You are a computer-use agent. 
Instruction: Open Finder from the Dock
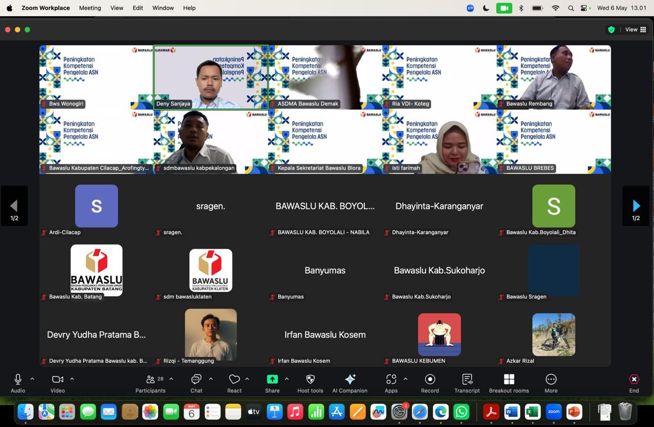click(26, 412)
